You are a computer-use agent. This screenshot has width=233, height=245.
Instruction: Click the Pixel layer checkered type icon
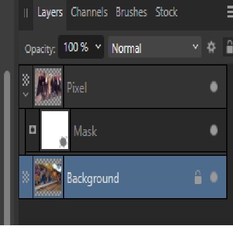point(26,80)
